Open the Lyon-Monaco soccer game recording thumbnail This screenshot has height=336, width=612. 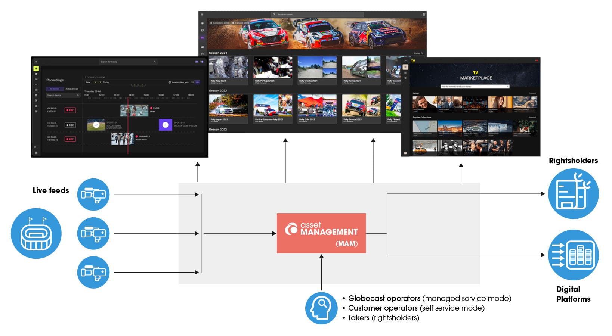(96, 125)
